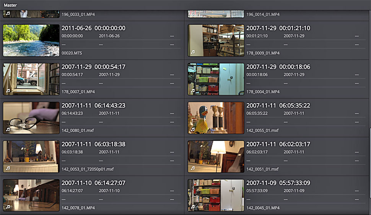Click the heading 2007-11-29 00:00:18:06
Image resolution: width=371 pixels, height=215 pixels.
tap(278, 67)
